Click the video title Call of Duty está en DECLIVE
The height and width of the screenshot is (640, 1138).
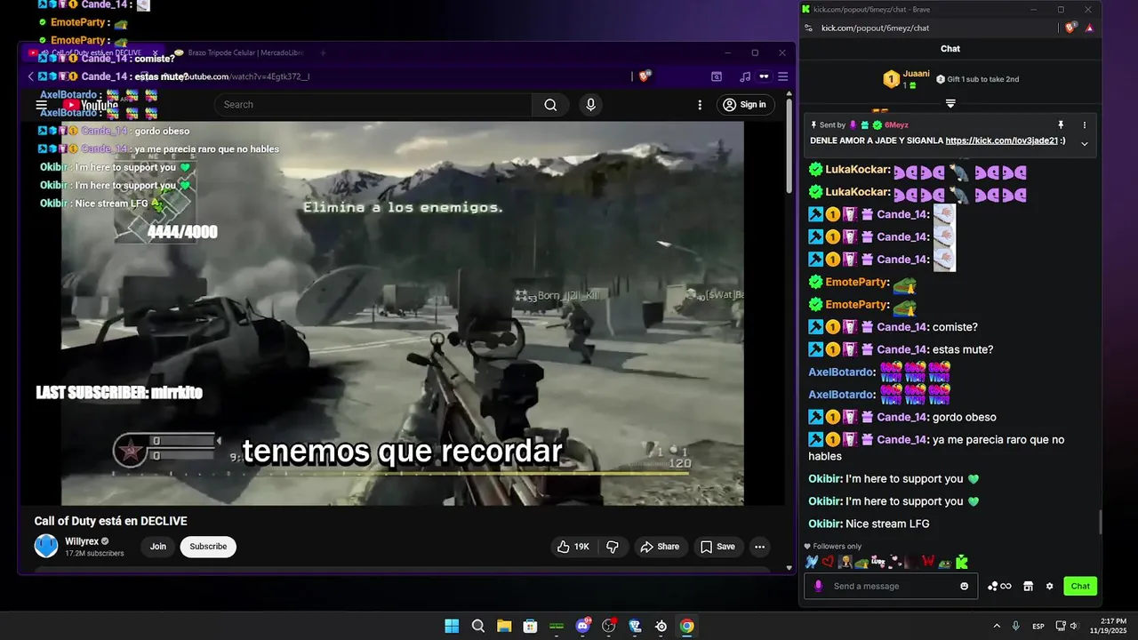[111, 521]
